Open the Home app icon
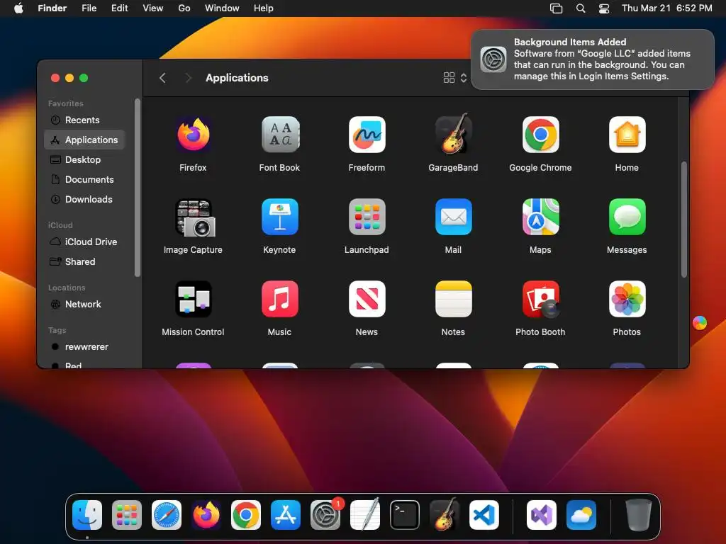Image resolution: width=726 pixels, height=544 pixels. [627, 135]
